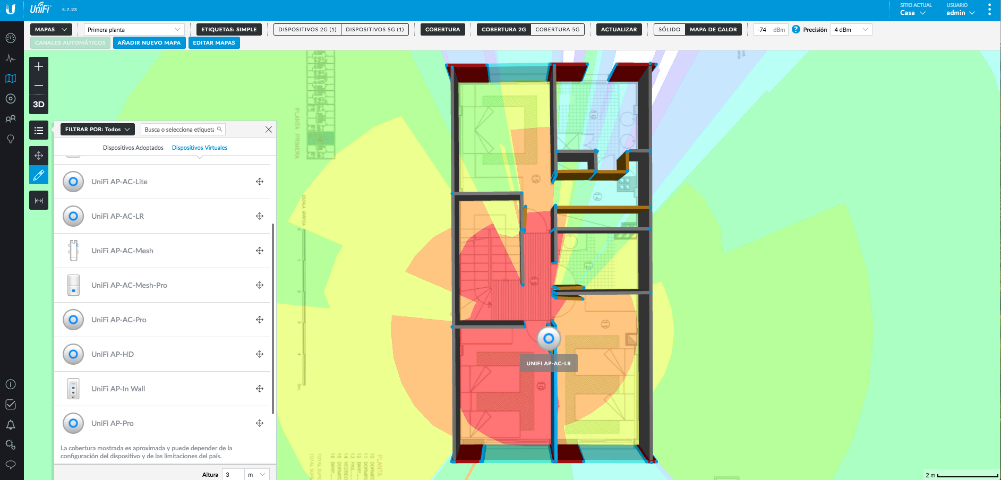Image resolution: width=1001 pixels, height=480 pixels.
Task: Switch rendering to MAPA DE CALOR
Action: tap(713, 30)
